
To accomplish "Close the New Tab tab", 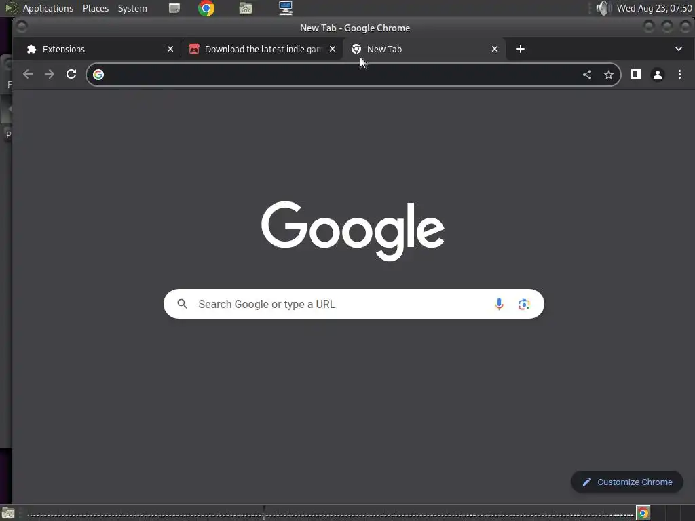I will click(495, 49).
